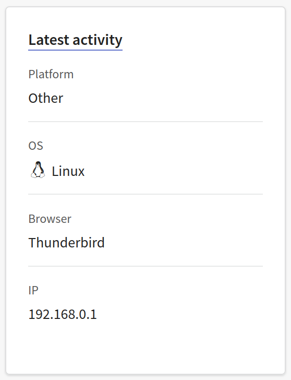Click the divider below the OS section

[x=145, y=194]
